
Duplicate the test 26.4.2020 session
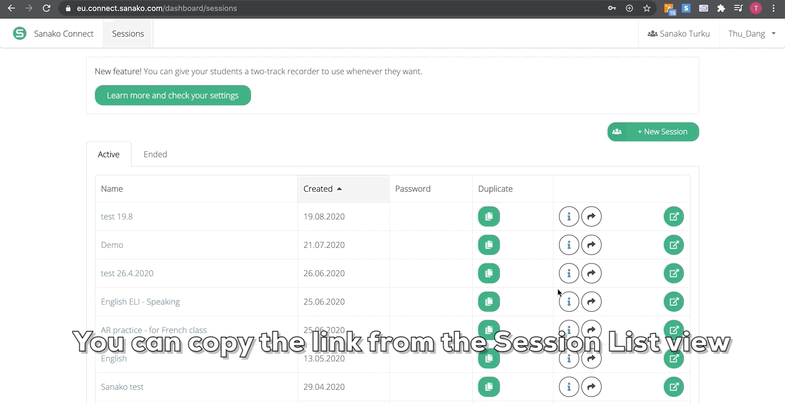[489, 273]
